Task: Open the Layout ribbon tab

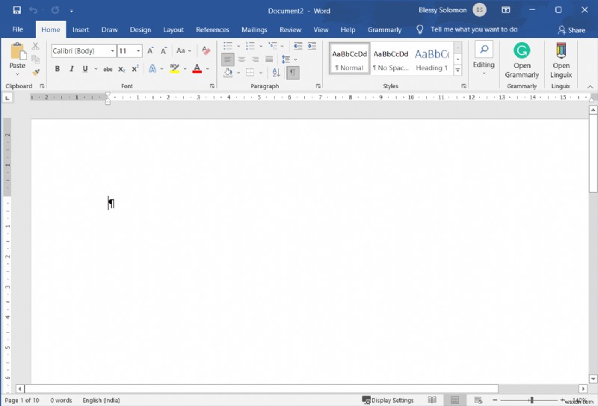Action: point(173,30)
